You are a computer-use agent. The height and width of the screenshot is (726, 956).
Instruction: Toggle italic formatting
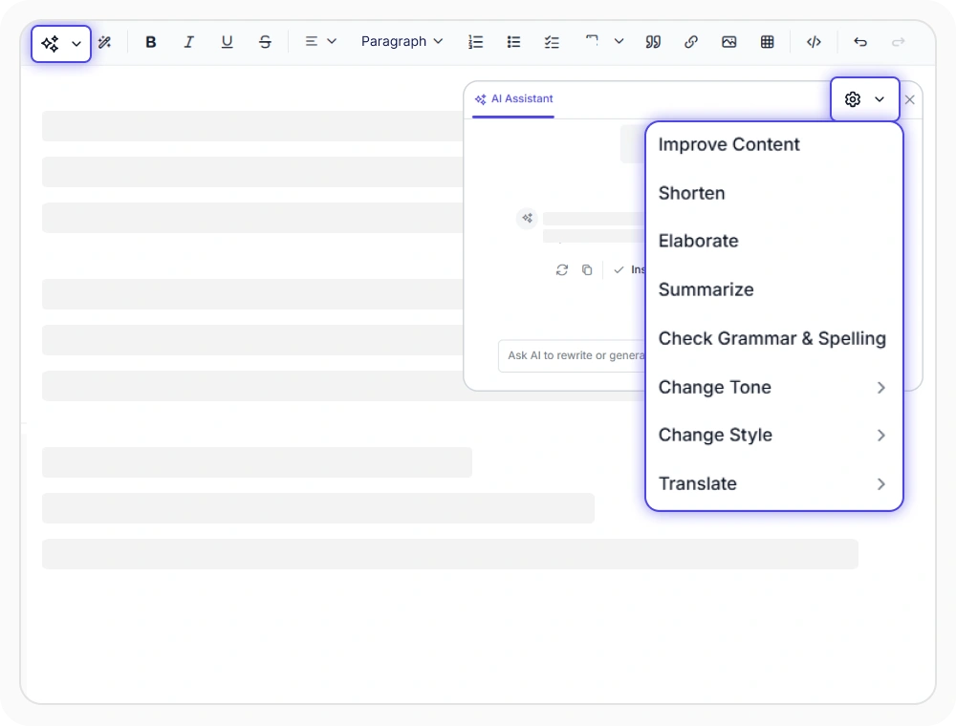pos(189,42)
